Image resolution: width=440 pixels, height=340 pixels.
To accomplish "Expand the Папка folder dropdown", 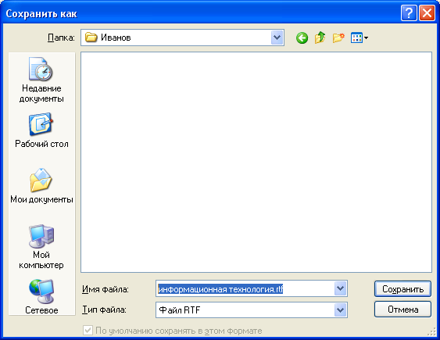I will point(277,38).
